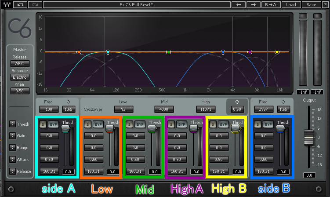Click the Output fader handle

pos(308,138)
